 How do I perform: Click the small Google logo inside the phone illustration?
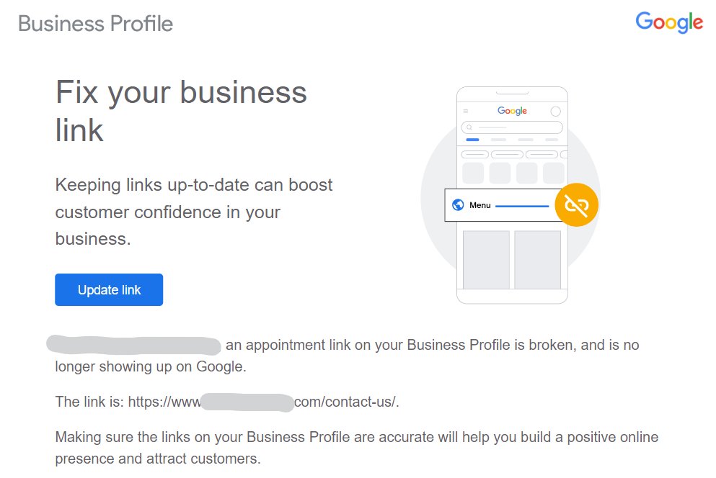click(x=512, y=111)
